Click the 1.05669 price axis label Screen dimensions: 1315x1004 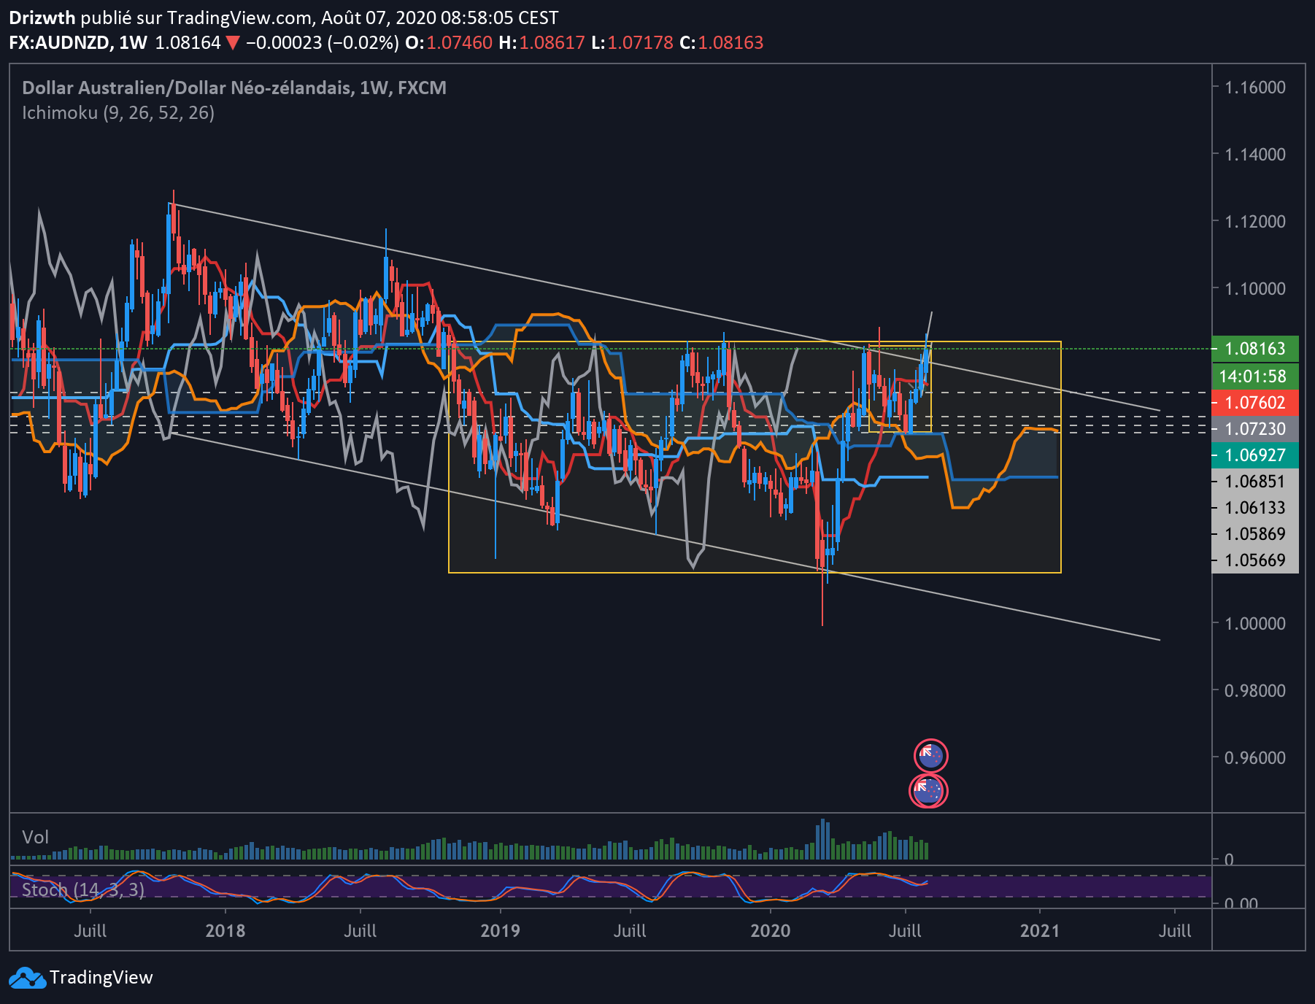[1255, 560]
